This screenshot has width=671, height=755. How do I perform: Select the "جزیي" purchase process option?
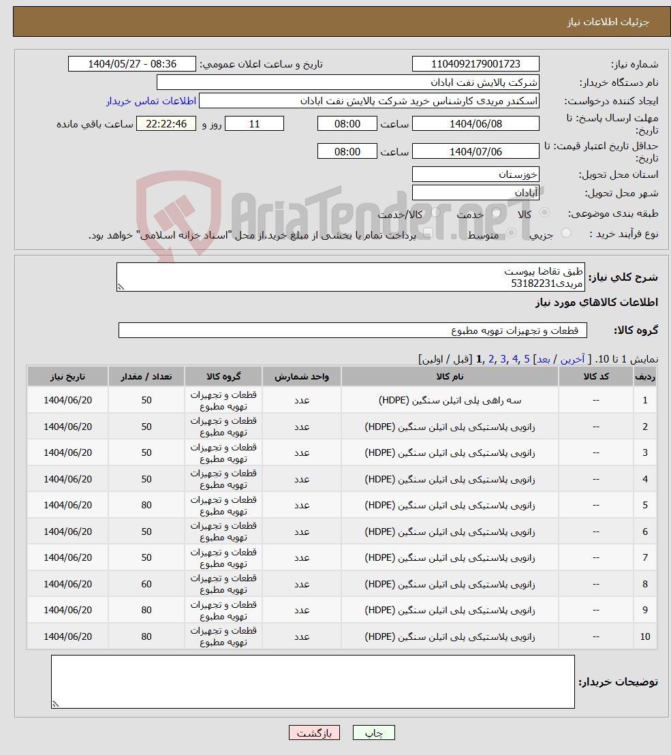pyautogui.click(x=566, y=232)
